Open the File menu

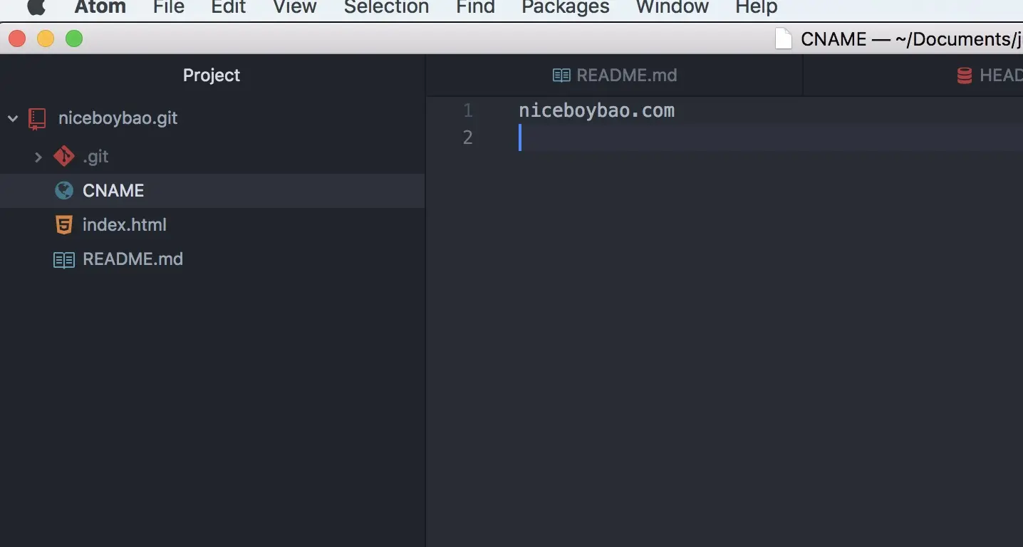(169, 7)
